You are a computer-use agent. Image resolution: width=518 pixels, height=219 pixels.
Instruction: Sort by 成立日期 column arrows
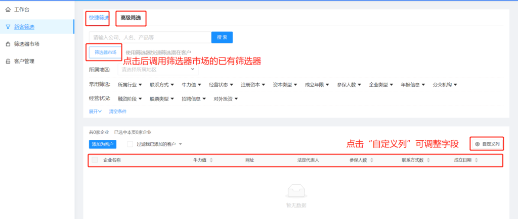click(x=476, y=160)
